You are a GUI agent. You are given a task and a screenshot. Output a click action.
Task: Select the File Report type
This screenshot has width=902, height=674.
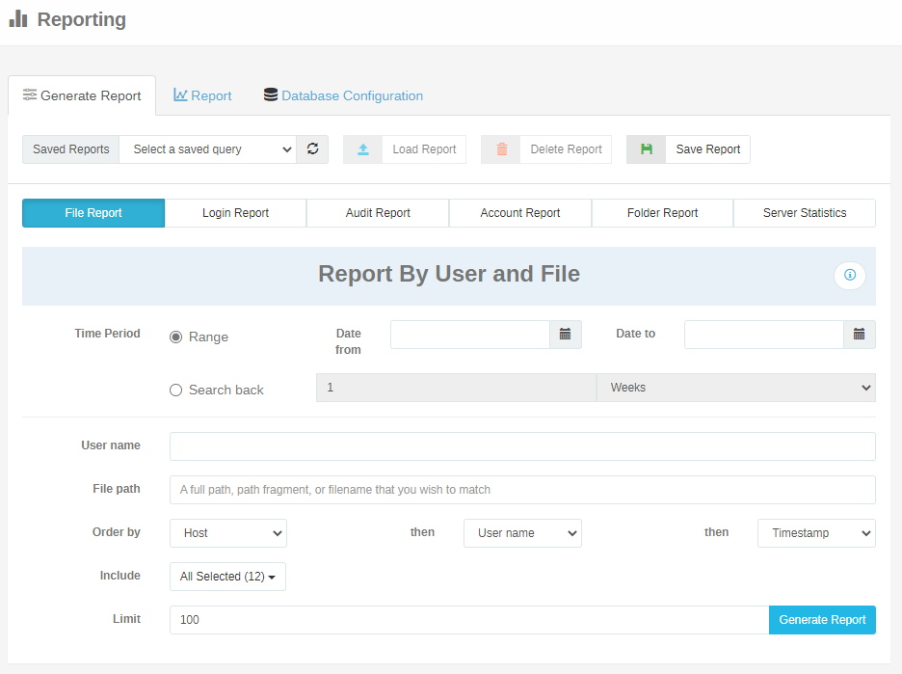pyautogui.click(x=93, y=213)
